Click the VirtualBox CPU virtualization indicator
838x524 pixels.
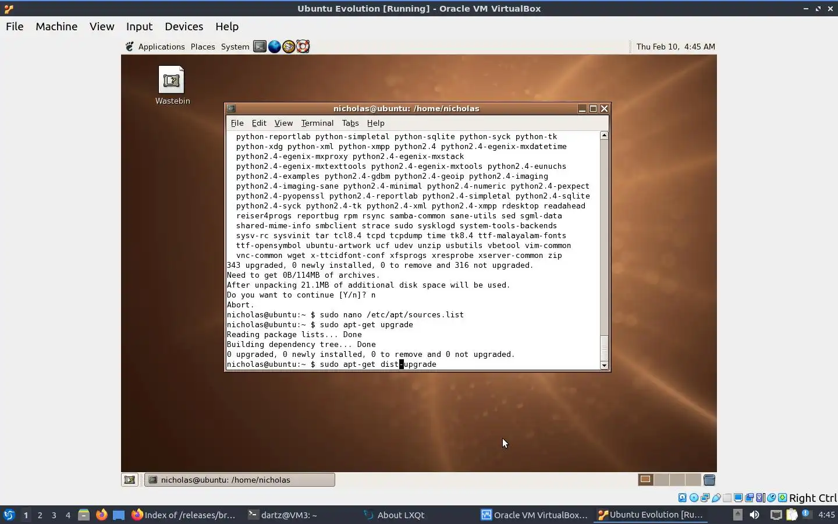pos(760,498)
